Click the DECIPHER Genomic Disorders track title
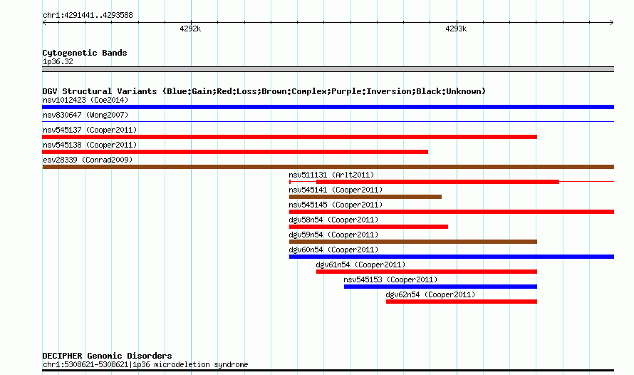 [107, 356]
